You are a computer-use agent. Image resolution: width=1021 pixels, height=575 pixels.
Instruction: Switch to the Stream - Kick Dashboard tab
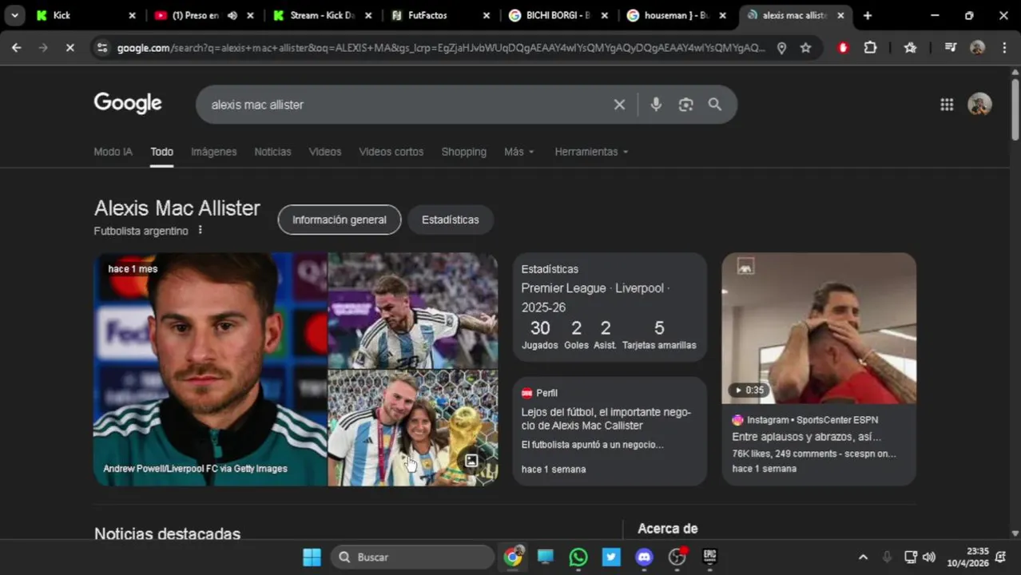tap(321, 15)
